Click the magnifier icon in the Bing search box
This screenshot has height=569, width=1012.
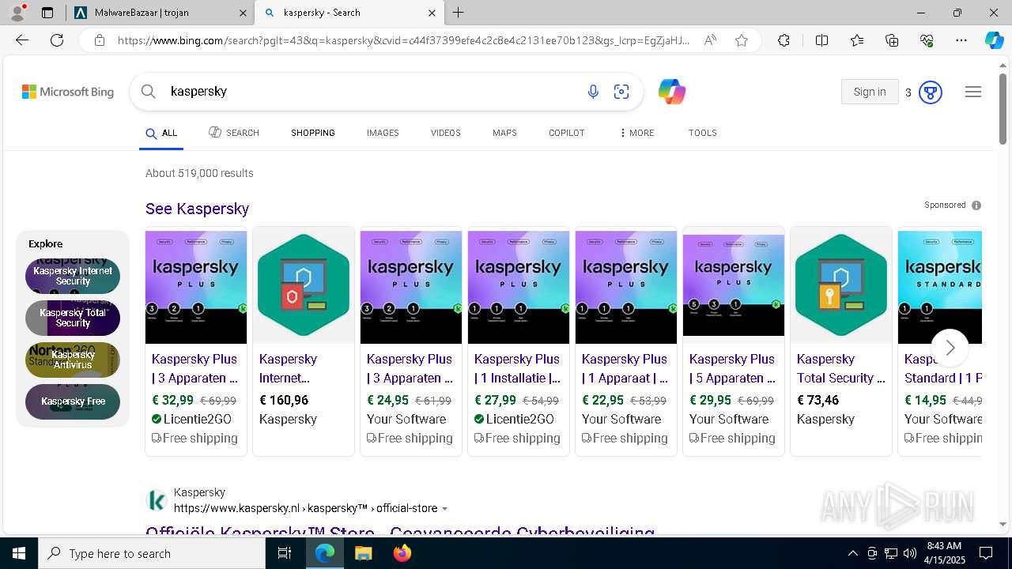coord(149,92)
